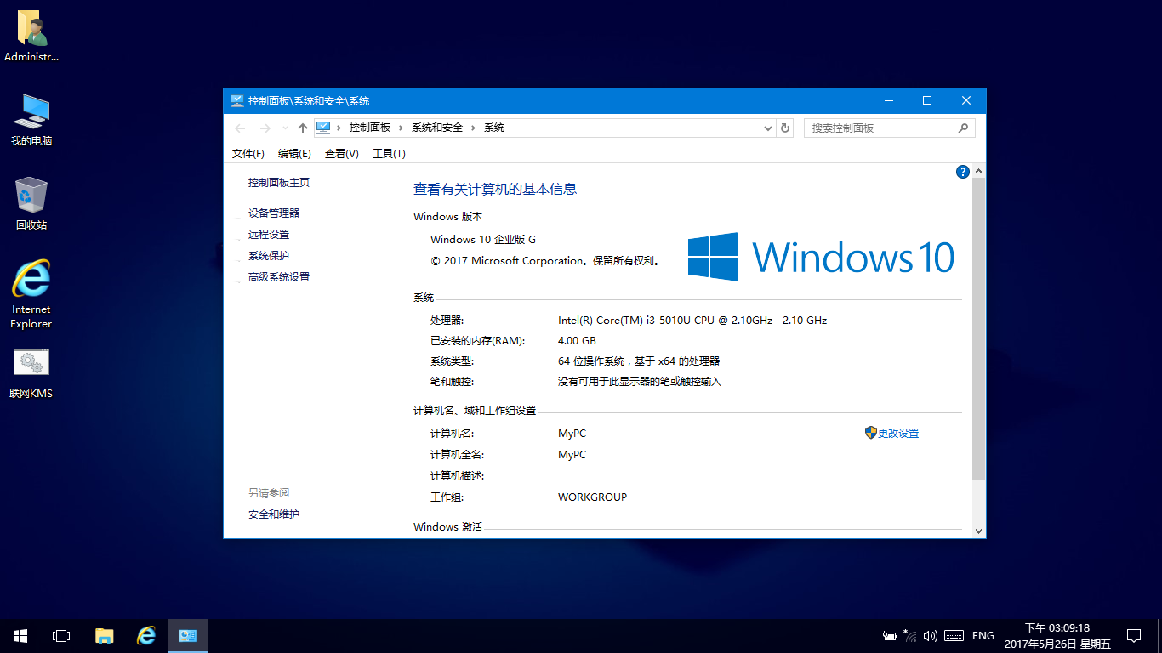Maximize the system window
1162x653 pixels.
click(927, 100)
